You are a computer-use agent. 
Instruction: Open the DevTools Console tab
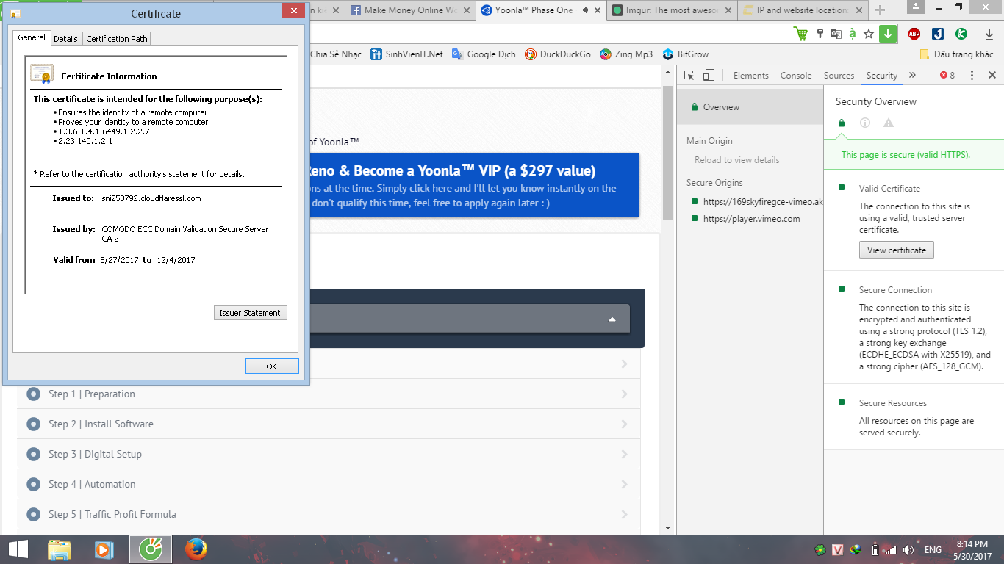(x=796, y=76)
